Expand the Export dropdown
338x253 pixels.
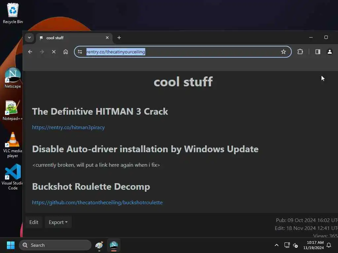tap(58, 222)
